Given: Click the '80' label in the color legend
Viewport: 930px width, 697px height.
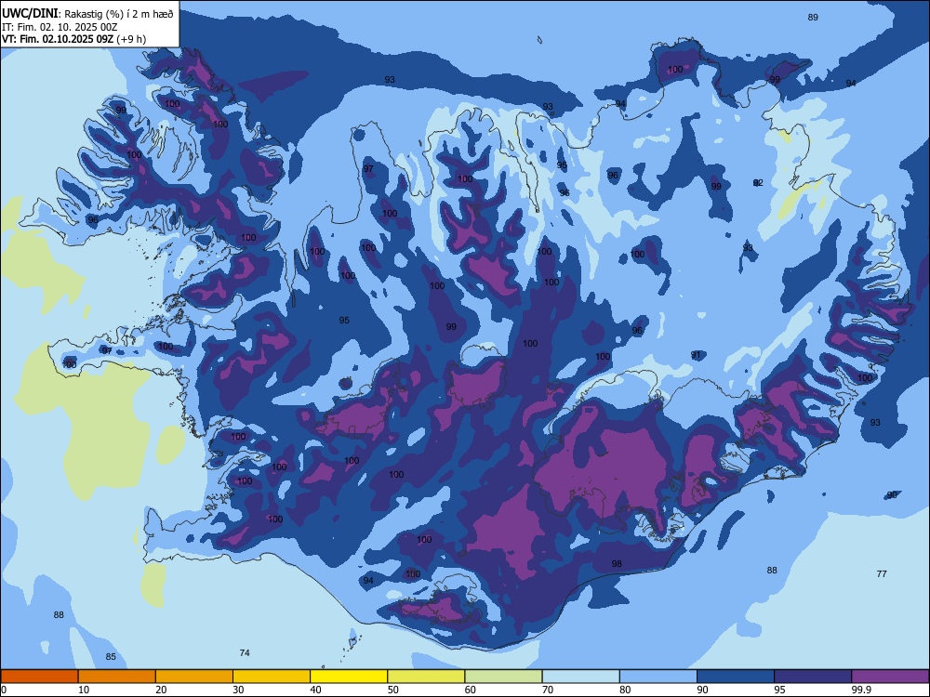Looking at the screenshot, I should click(x=625, y=690).
